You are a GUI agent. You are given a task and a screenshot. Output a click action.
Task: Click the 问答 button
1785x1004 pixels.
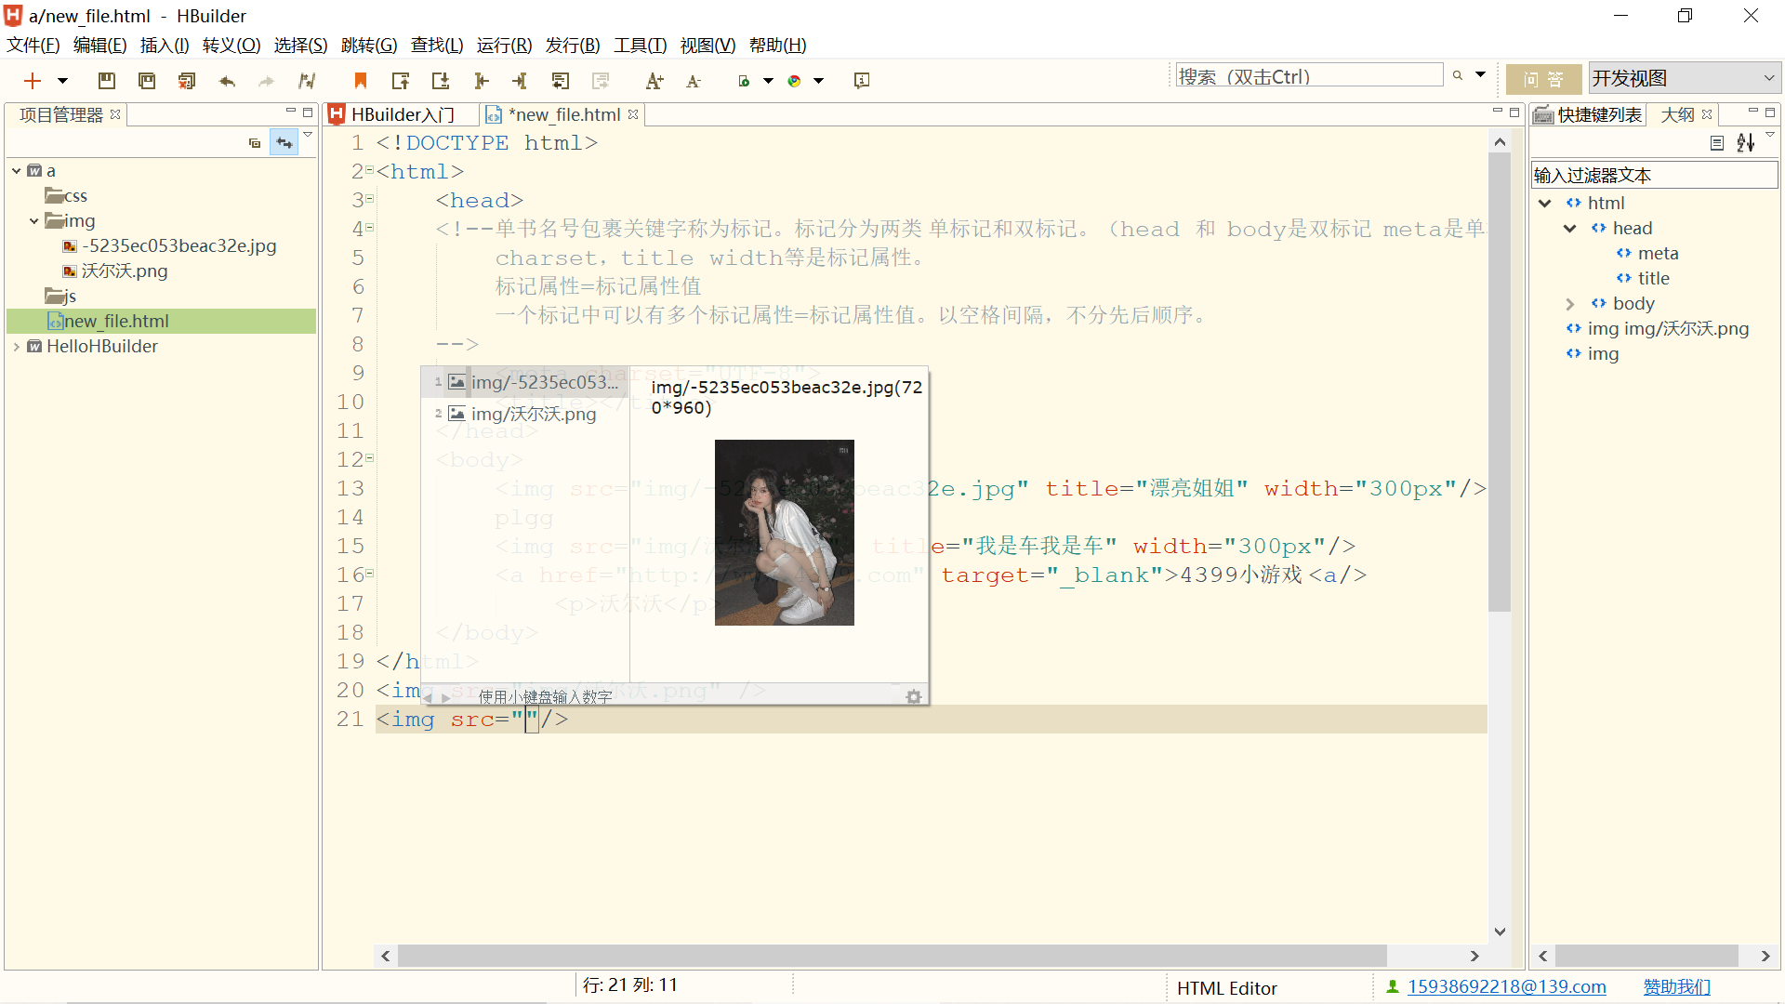click(1543, 80)
